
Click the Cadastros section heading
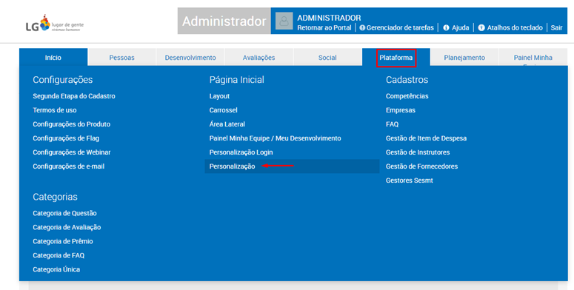click(407, 80)
